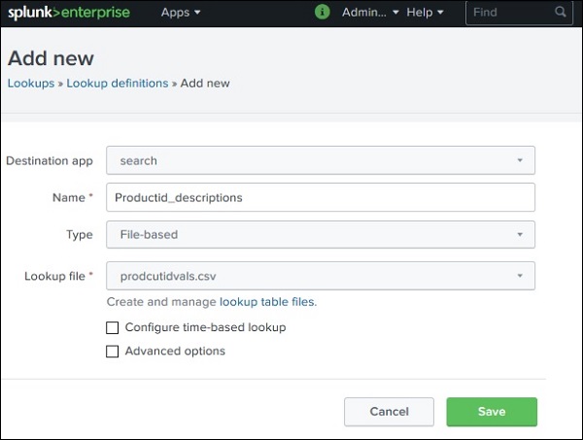
Task: Click the Cancel button
Action: coord(389,412)
